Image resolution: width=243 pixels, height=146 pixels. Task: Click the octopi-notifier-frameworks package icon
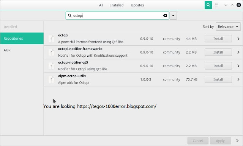[51, 52]
